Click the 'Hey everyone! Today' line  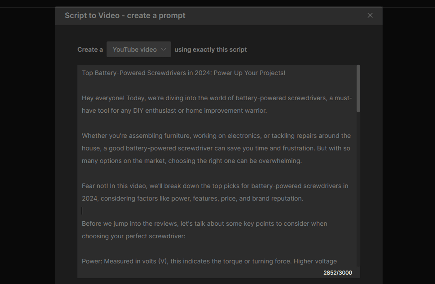tap(217, 98)
